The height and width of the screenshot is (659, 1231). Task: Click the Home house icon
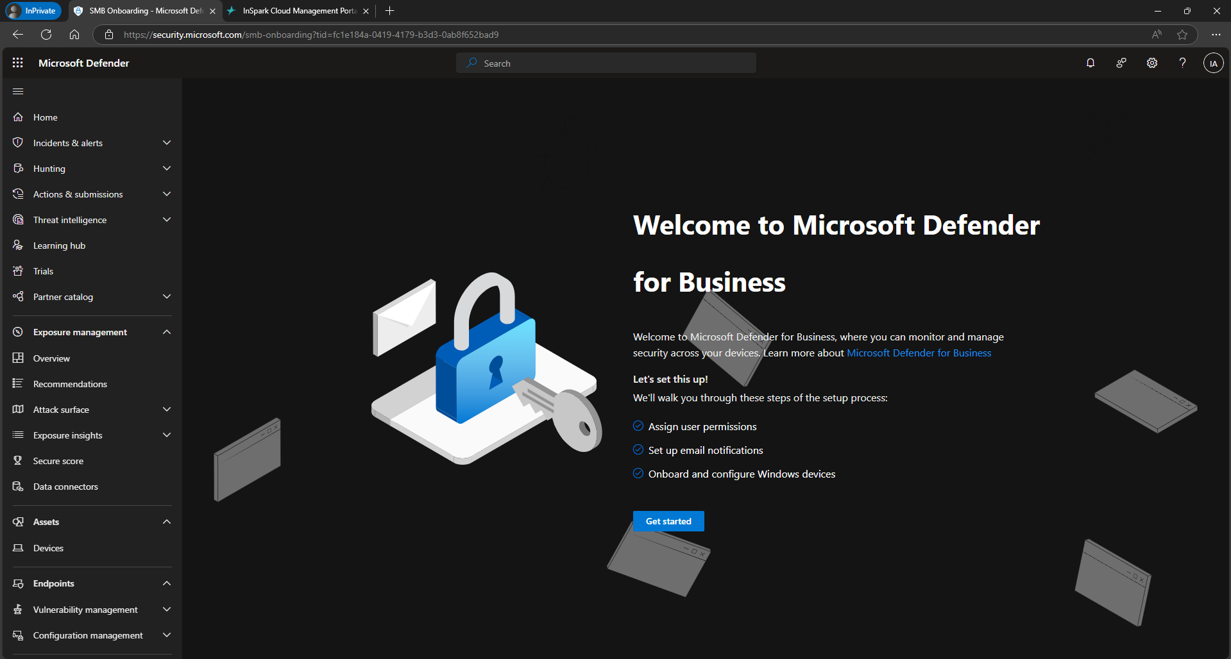[18, 117]
